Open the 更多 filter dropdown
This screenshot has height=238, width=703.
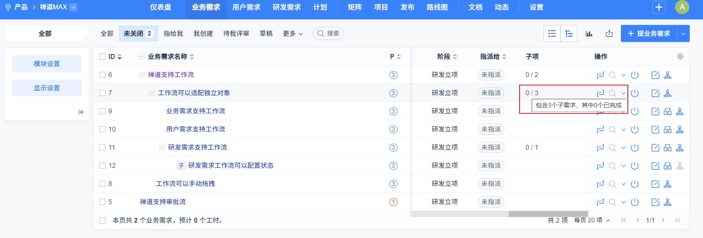[293, 33]
